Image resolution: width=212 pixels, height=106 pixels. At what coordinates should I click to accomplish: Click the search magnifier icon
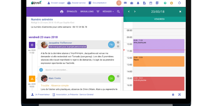click(x=118, y=12)
